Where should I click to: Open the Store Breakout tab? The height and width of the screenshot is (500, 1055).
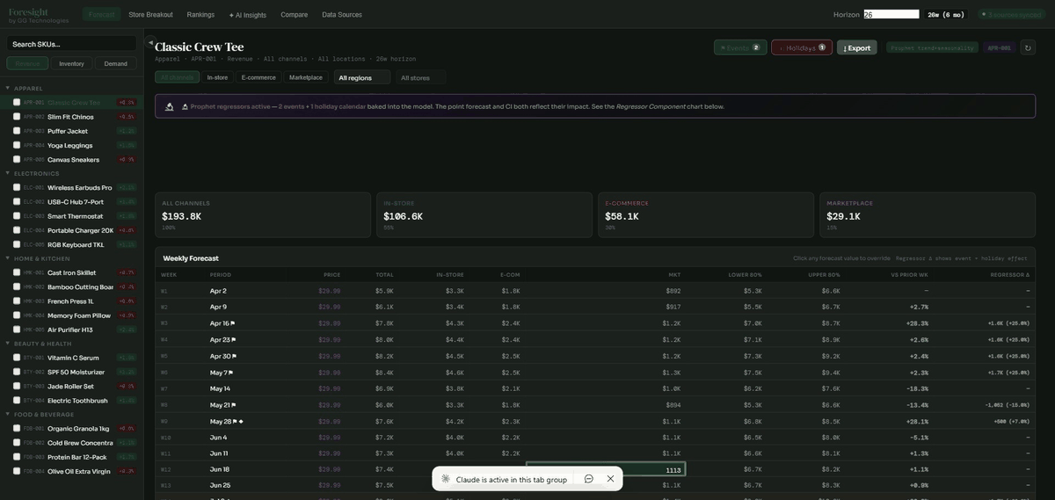(150, 14)
